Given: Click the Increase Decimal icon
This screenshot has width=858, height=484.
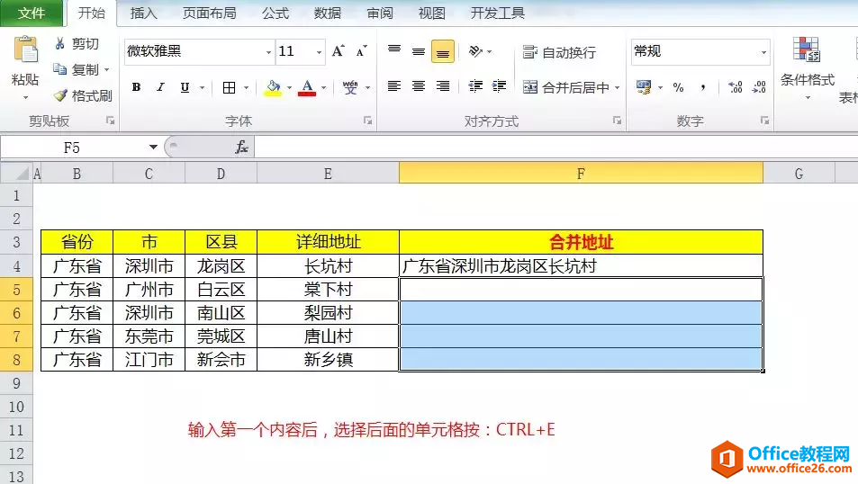Looking at the screenshot, I should (x=735, y=87).
